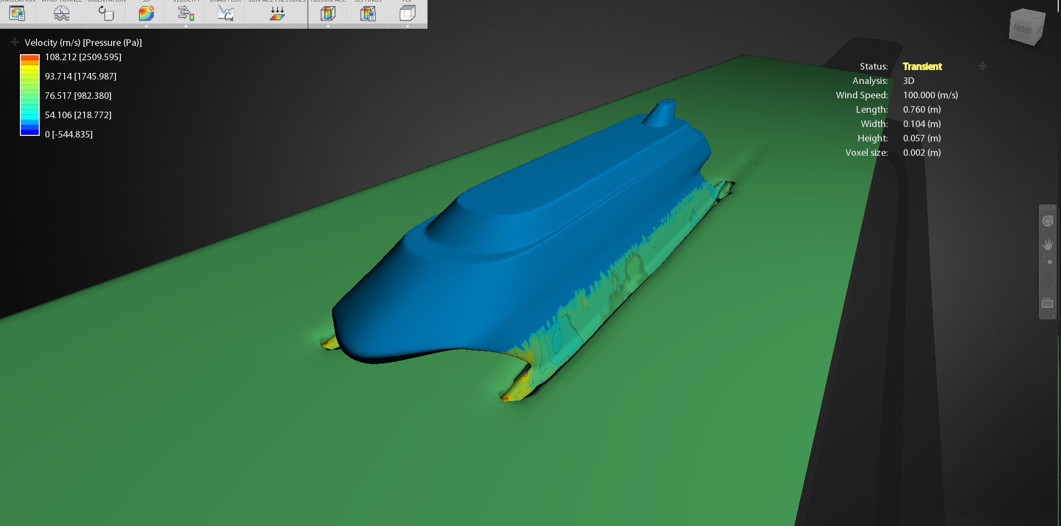Viewport: 1061px width, 526px height.
Task: Click the legend value '76.517 [982.380]'
Action: (x=78, y=96)
